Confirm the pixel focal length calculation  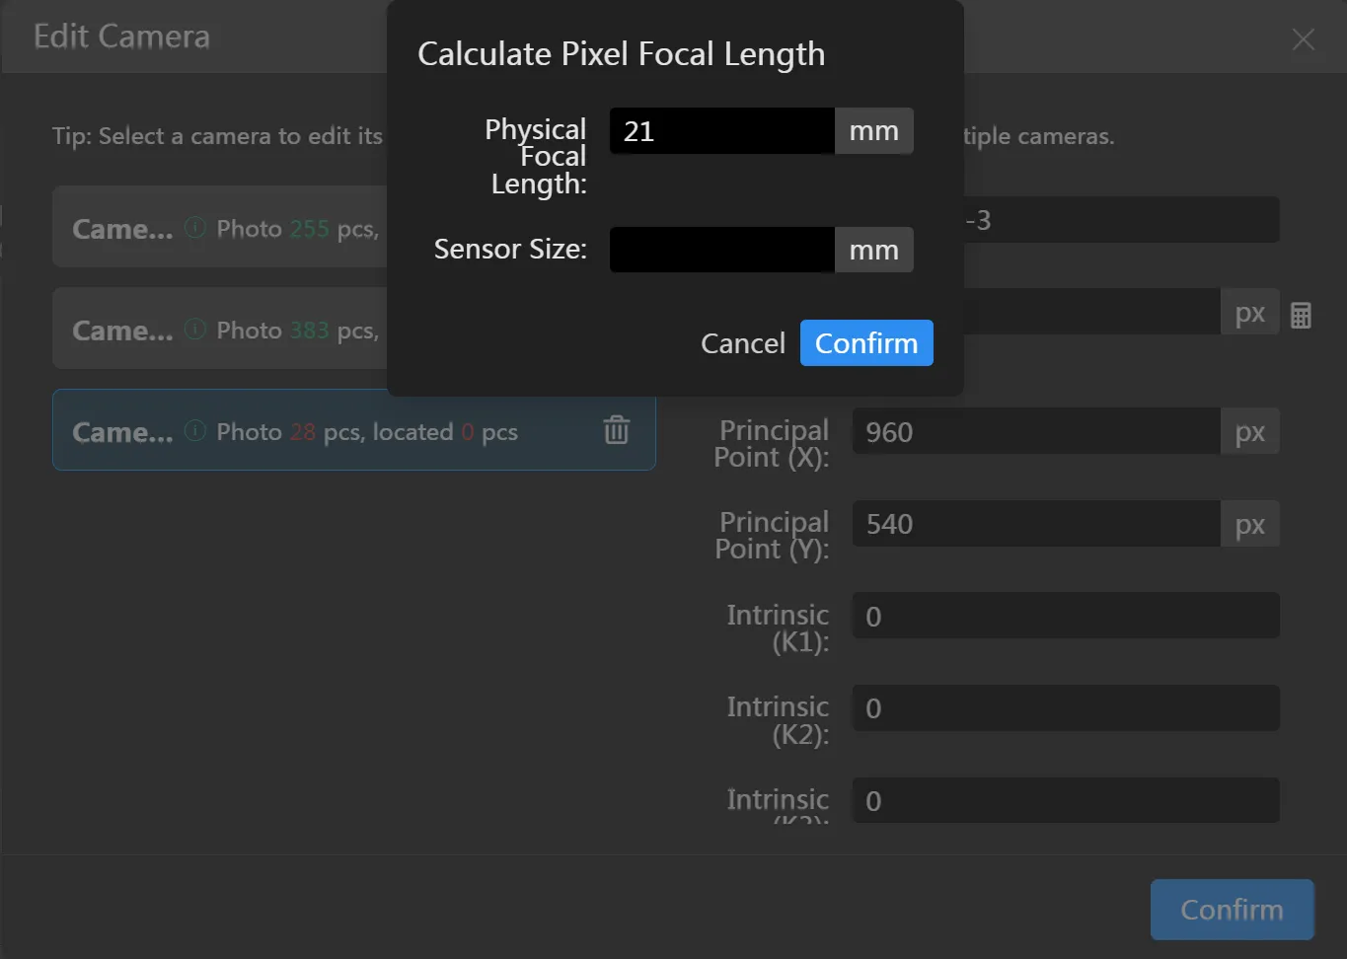coord(865,343)
